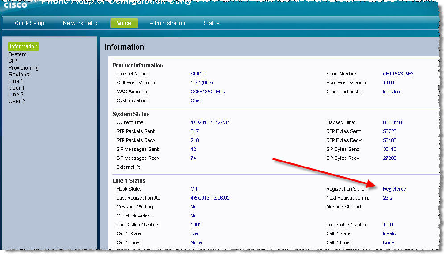Click the Line 1 Status heading
Screen dimensions: 444x254
pyautogui.click(x=129, y=181)
